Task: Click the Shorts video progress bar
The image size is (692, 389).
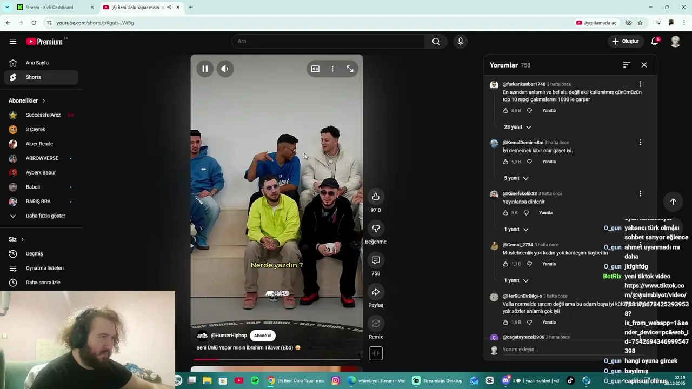Action: [277, 359]
